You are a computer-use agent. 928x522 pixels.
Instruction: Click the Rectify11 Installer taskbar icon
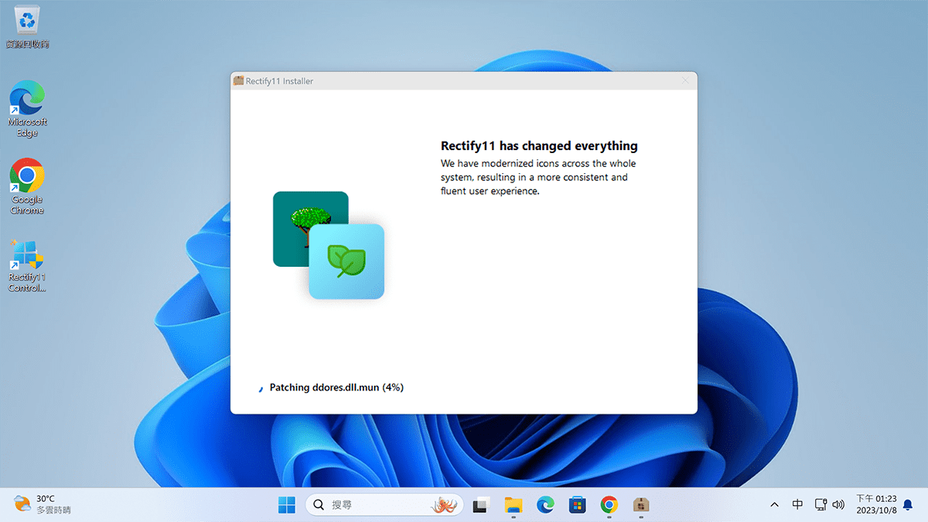click(640, 505)
